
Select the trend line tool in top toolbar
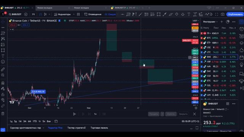(140, 14)
